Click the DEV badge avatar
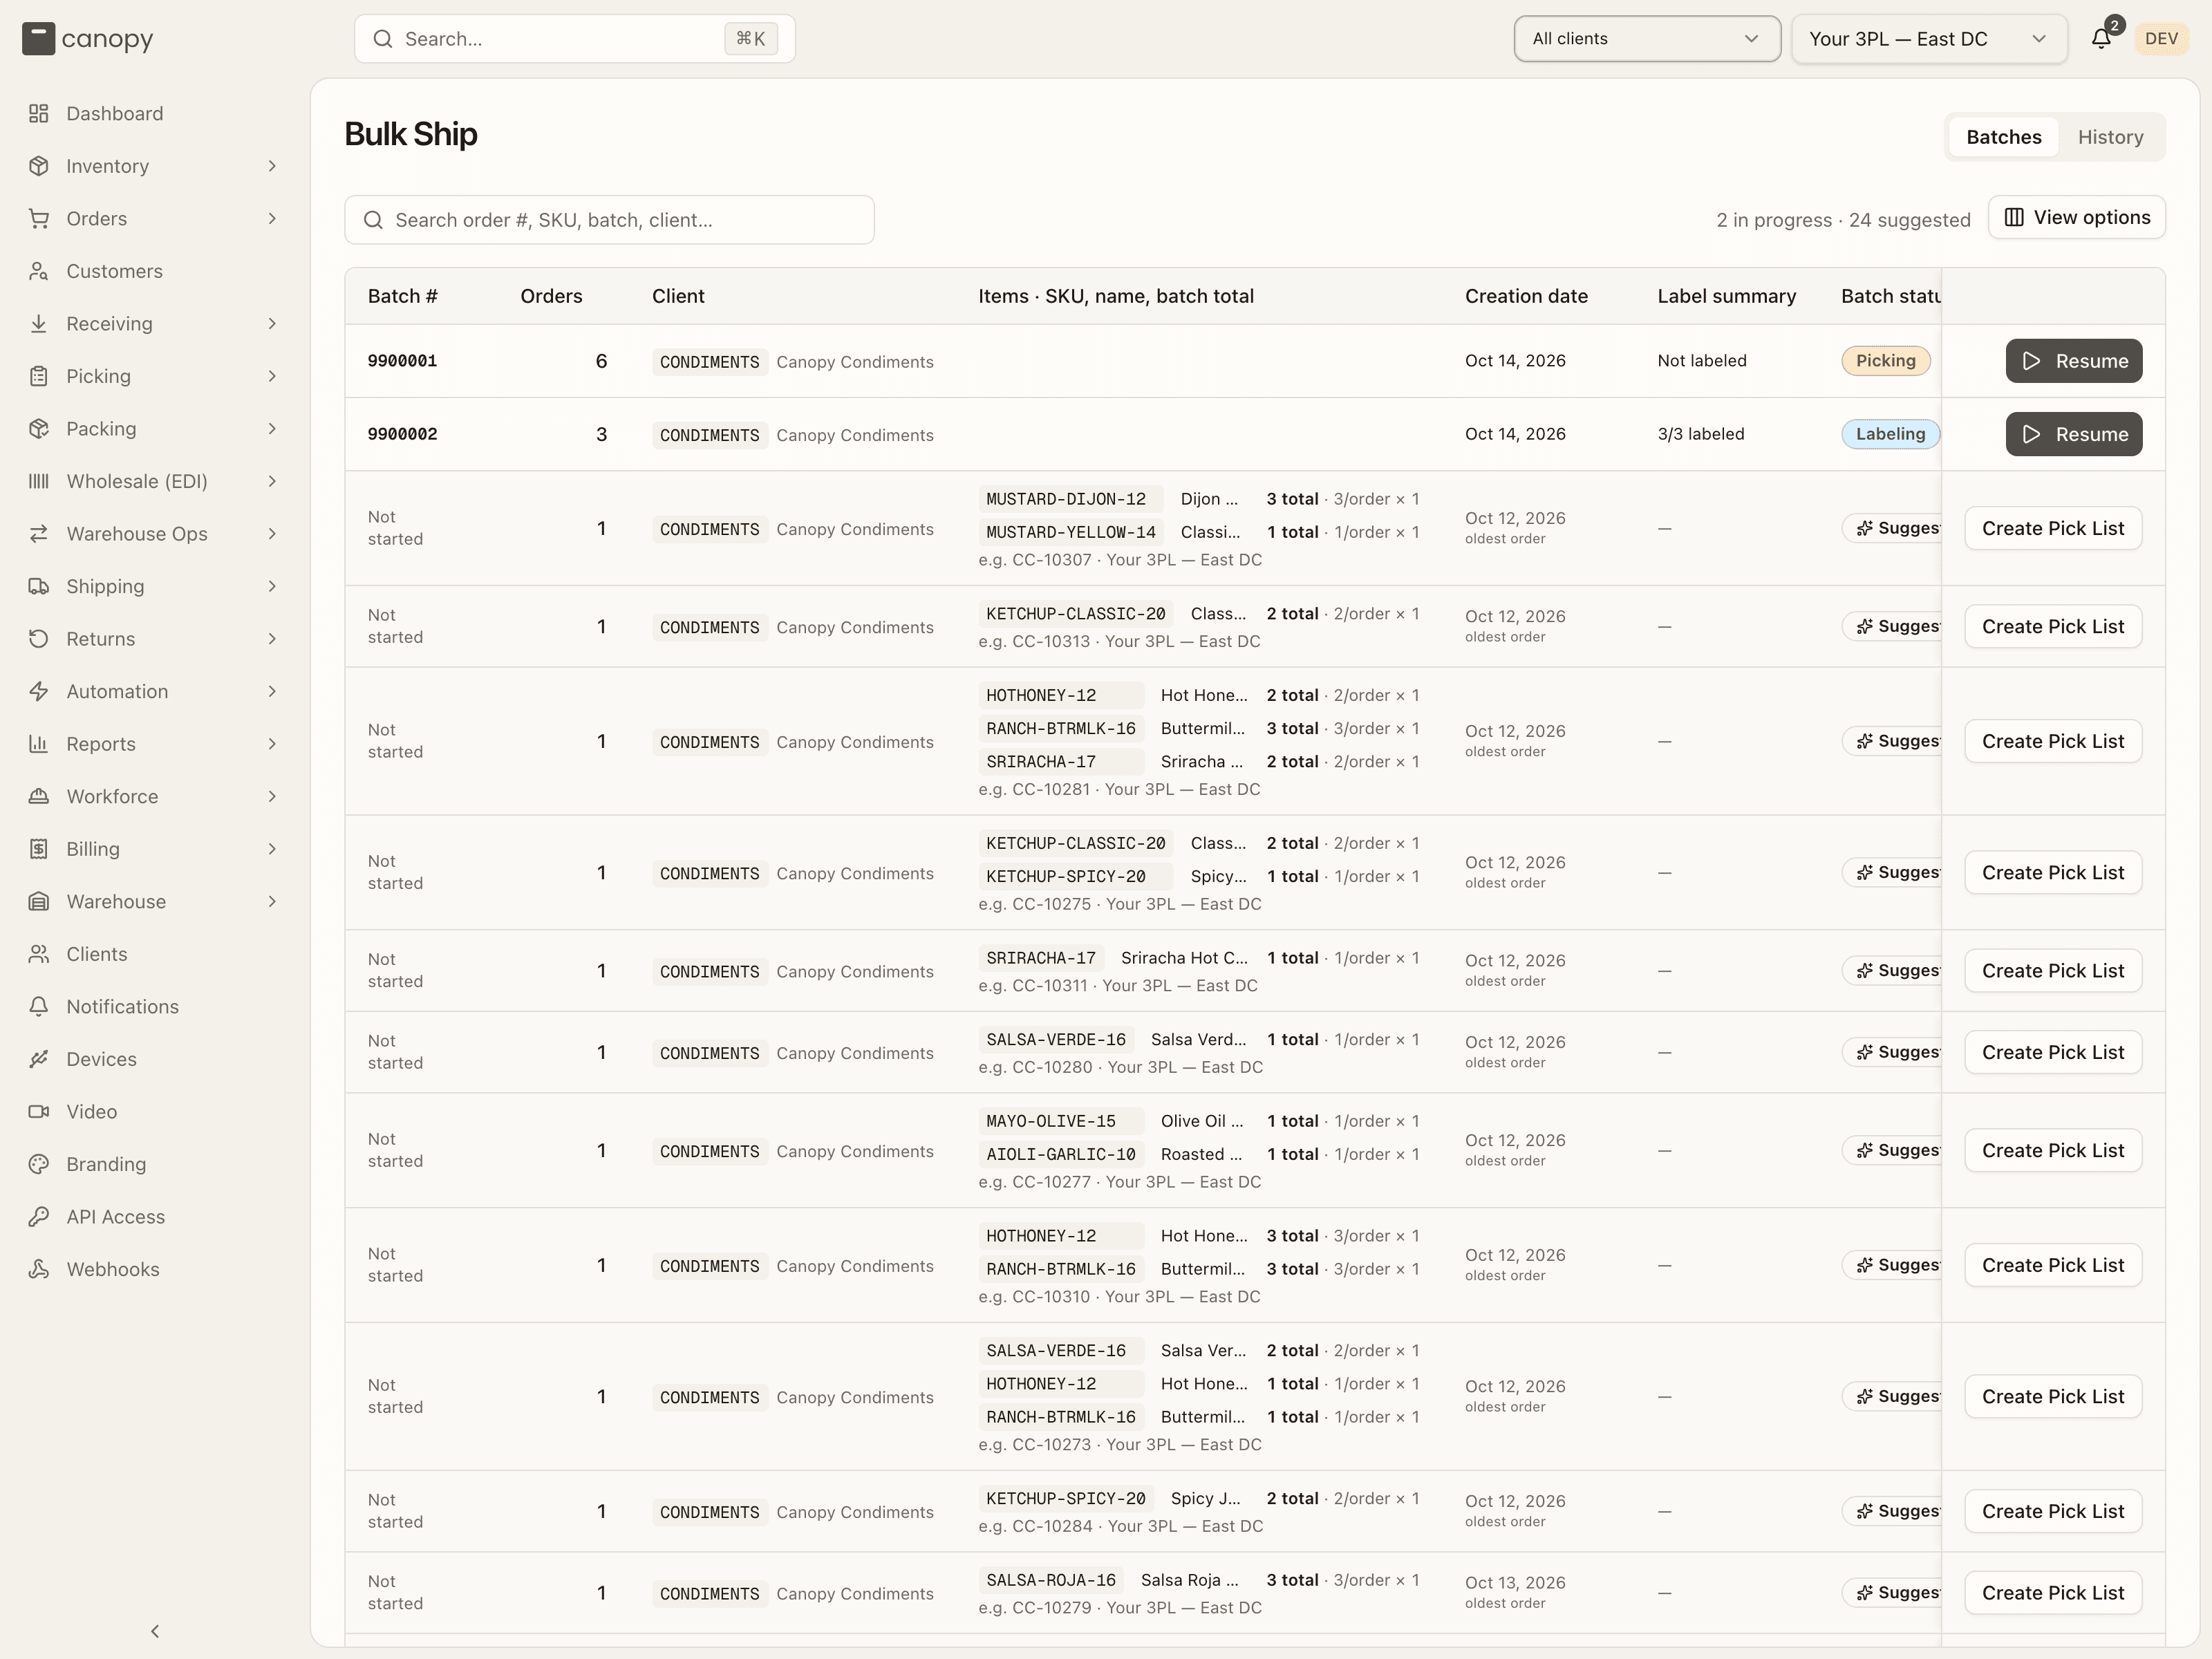 click(x=2161, y=39)
